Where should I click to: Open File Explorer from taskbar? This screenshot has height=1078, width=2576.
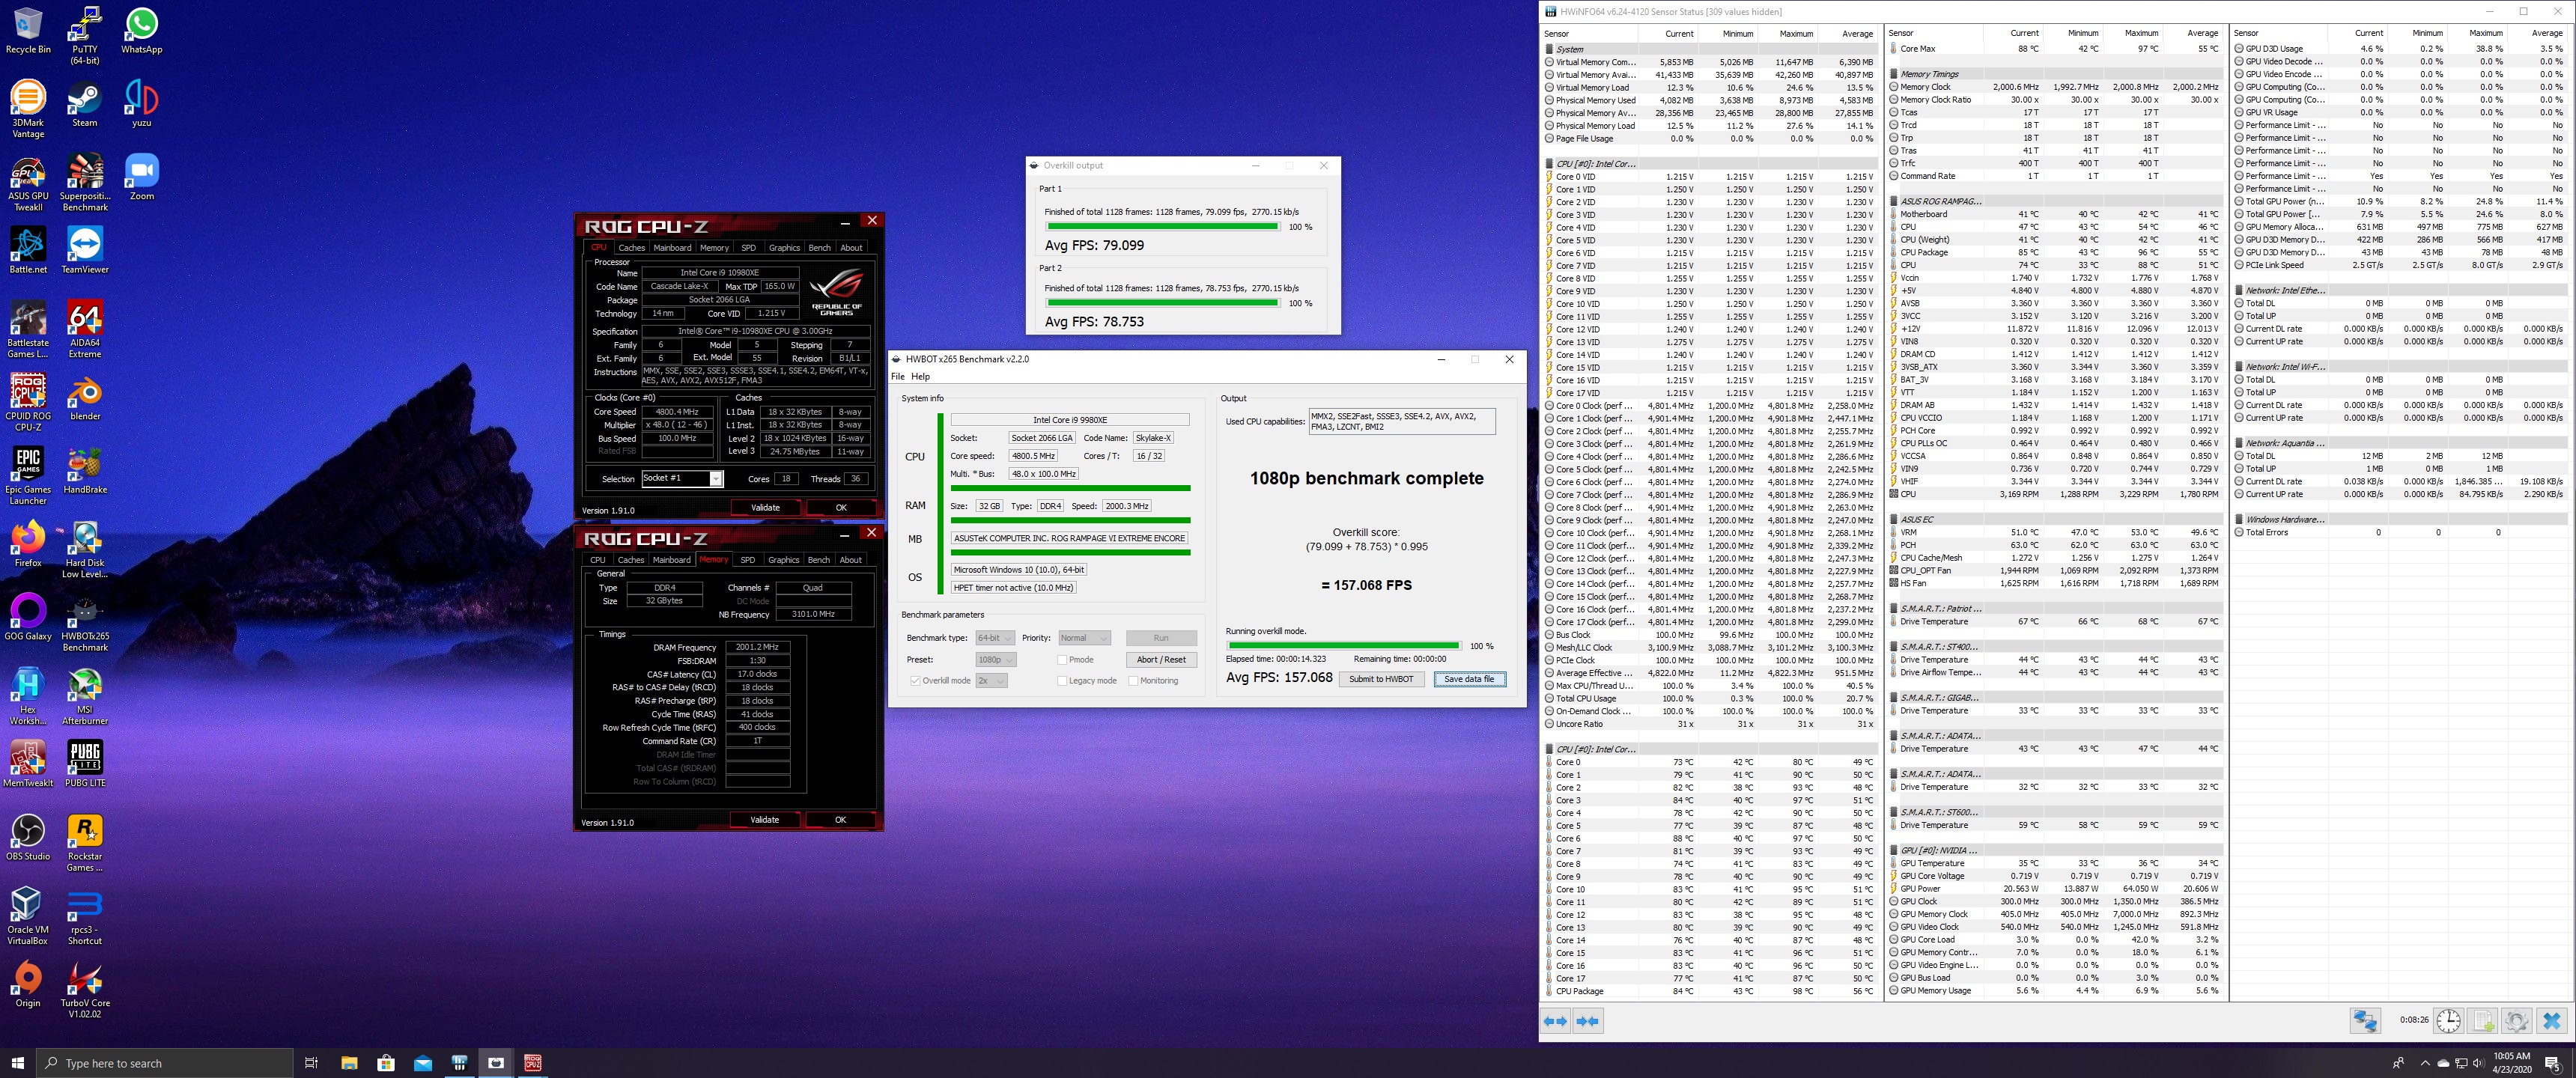pos(349,1062)
